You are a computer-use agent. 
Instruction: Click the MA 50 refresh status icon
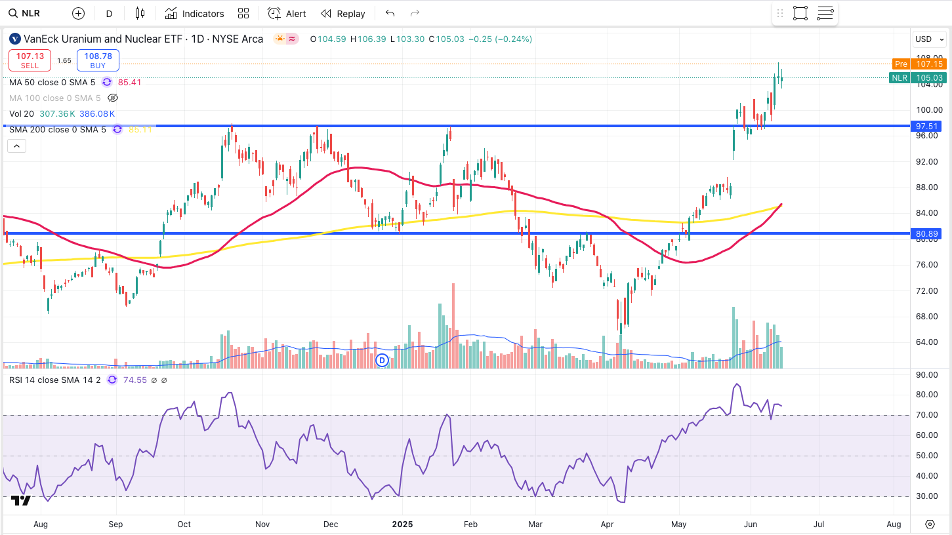(107, 82)
